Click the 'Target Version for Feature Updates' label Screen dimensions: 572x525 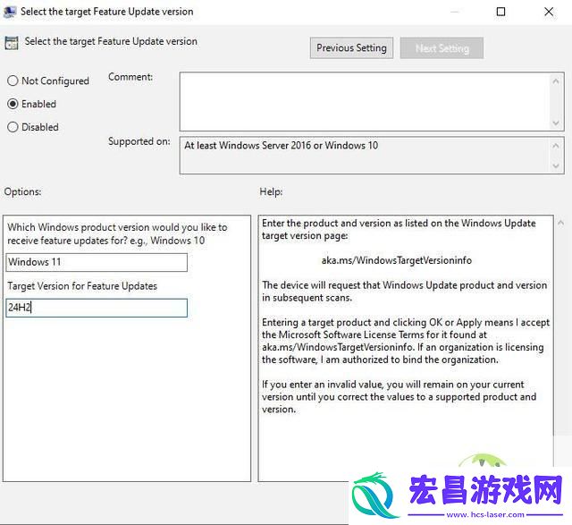click(82, 286)
